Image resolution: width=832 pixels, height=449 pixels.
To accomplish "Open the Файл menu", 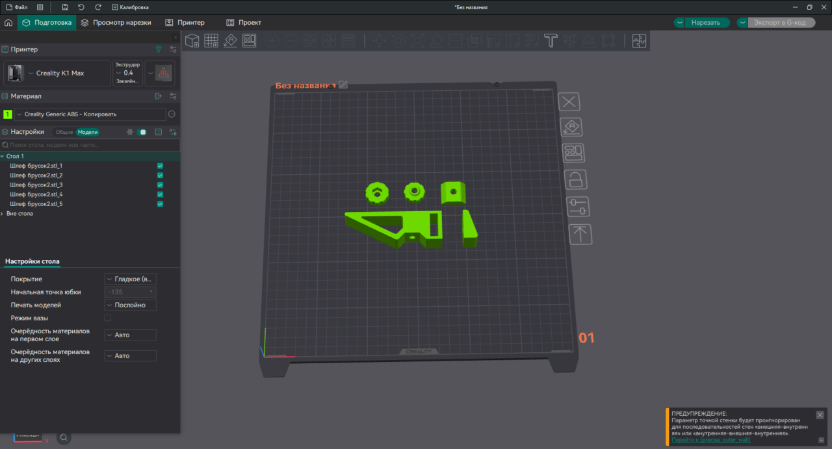I will pyautogui.click(x=17, y=7).
